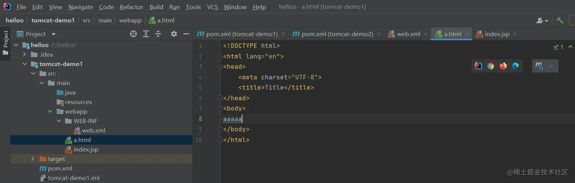This screenshot has width=575, height=183.
Task: Open the Tools menu
Action: point(193,7)
